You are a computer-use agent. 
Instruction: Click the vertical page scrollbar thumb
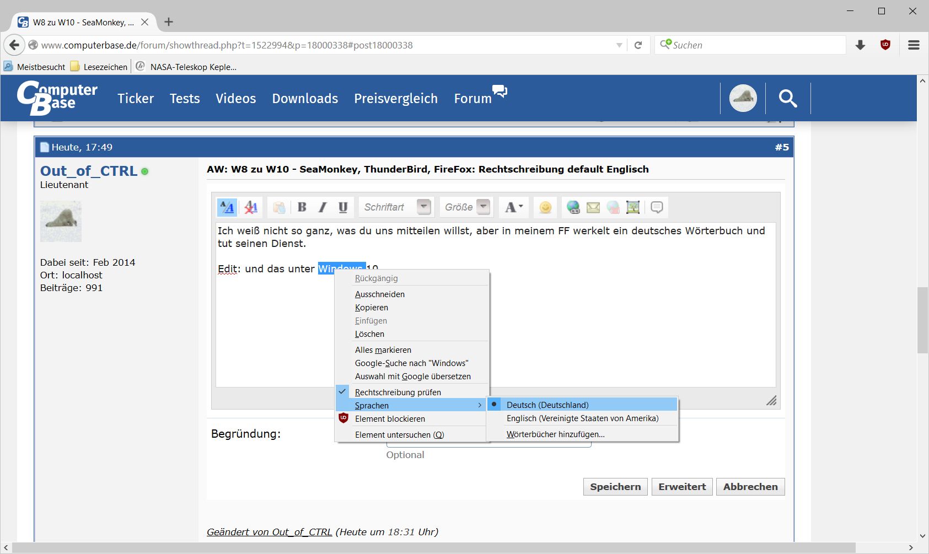point(922,320)
